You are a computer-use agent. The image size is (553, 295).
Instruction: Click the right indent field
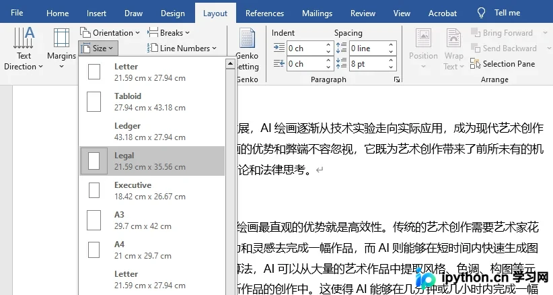(x=305, y=64)
